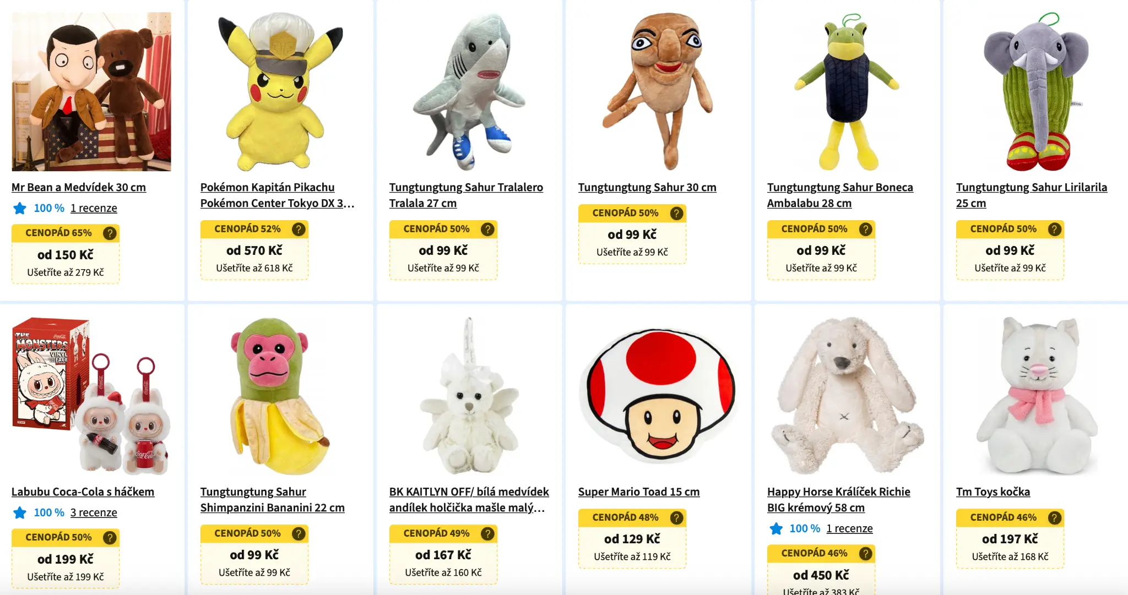The width and height of the screenshot is (1128, 595).
Task: Open the Tungtungtung Sahur Shimpanzini Bananini link
Action: click(x=272, y=500)
